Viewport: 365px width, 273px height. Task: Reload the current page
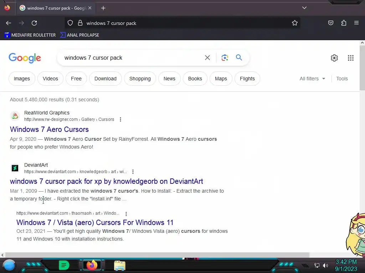pyautogui.click(x=34, y=23)
